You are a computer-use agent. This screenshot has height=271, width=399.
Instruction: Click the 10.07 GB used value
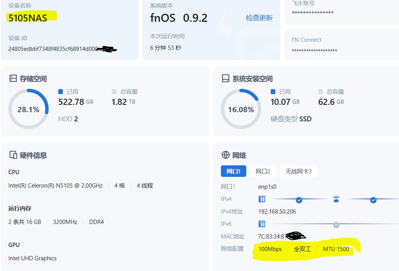(285, 102)
